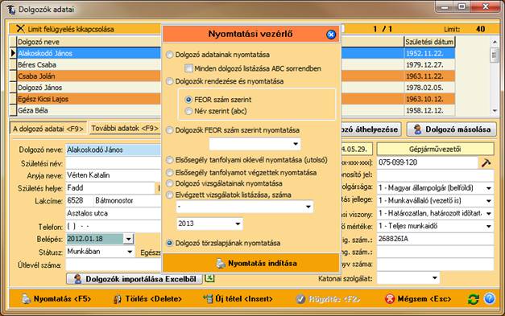Viewport: 505px width, 316px height.
Task: Open the Határozatlan, határozott időtart. dropdown
Action: coord(489,213)
